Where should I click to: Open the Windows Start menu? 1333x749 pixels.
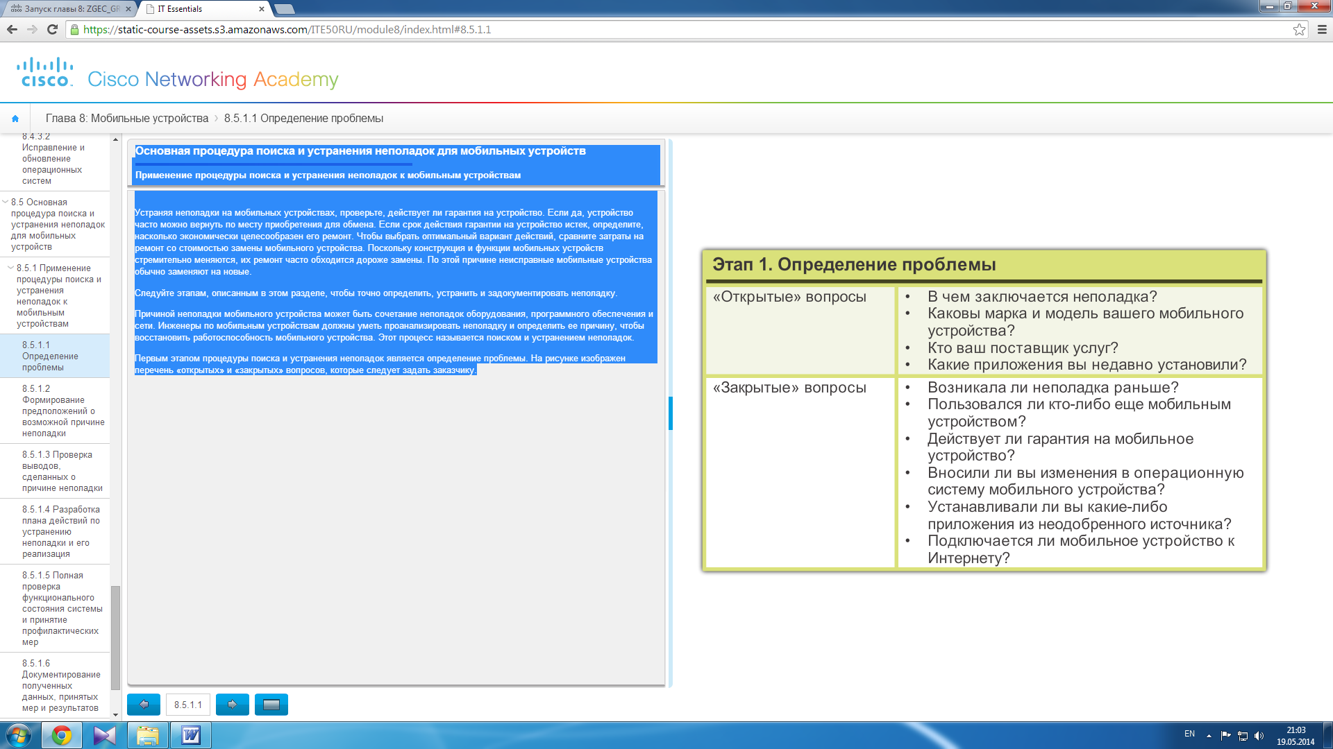[18, 735]
